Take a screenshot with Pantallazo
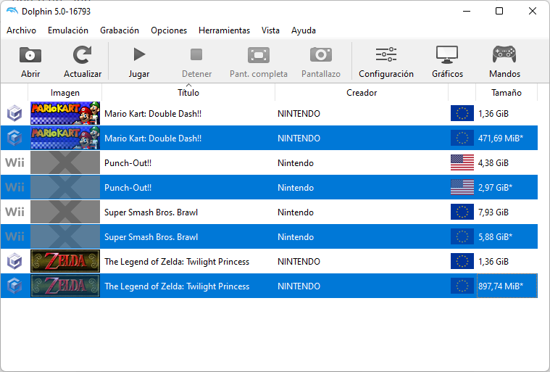Image resolution: width=550 pixels, height=372 pixels. point(320,62)
